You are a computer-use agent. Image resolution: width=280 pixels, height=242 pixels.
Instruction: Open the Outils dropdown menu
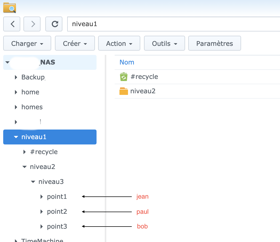click(165, 43)
